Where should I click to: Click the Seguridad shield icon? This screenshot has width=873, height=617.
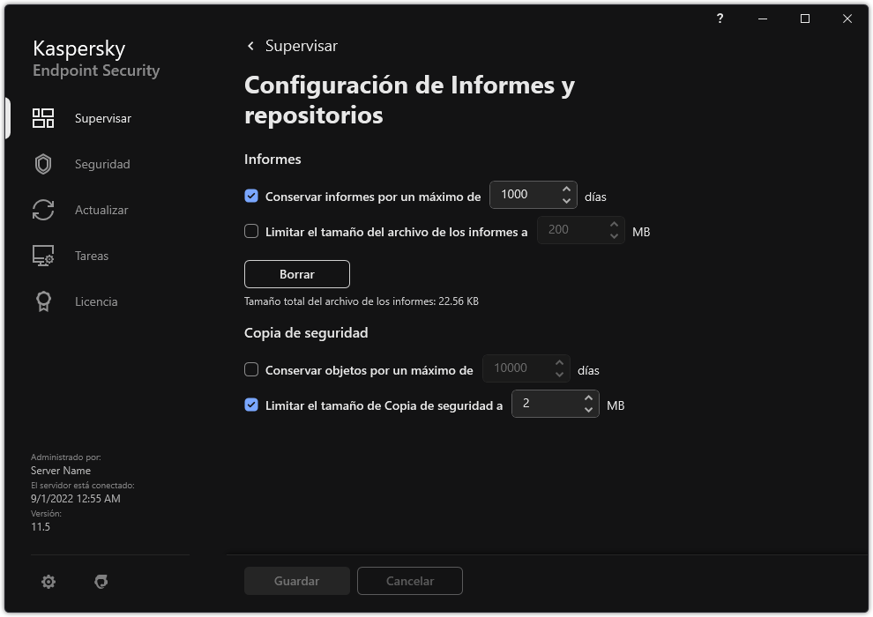tap(42, 164)
